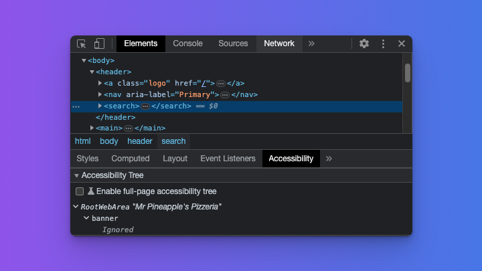Open DevTools settings gear
The width and height of the screenshot is (482, 271).
tap(364, 43)
